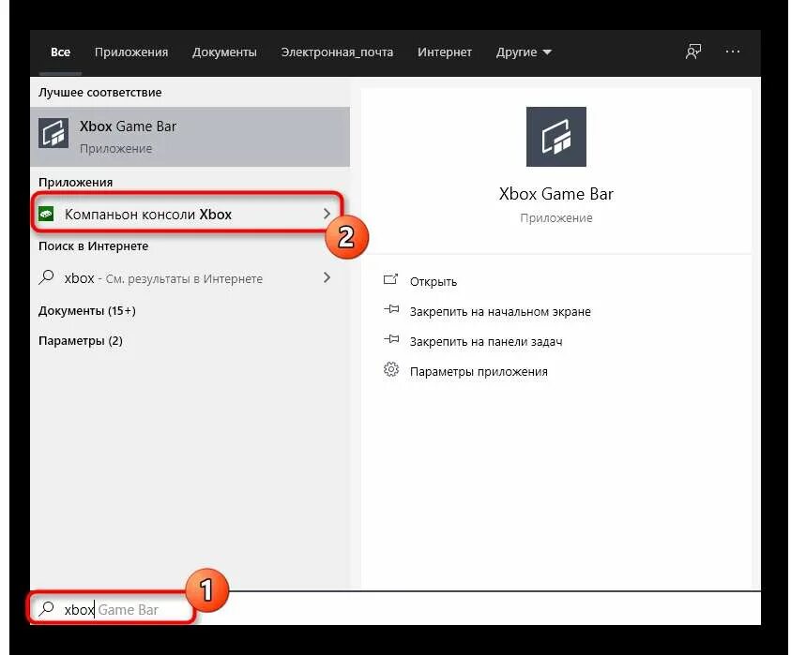Switch to the Интернет tab

coord(445,52)
